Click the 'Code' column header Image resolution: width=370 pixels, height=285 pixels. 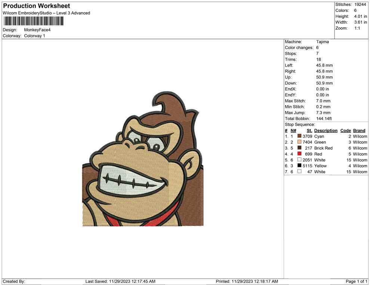[345, 131]
